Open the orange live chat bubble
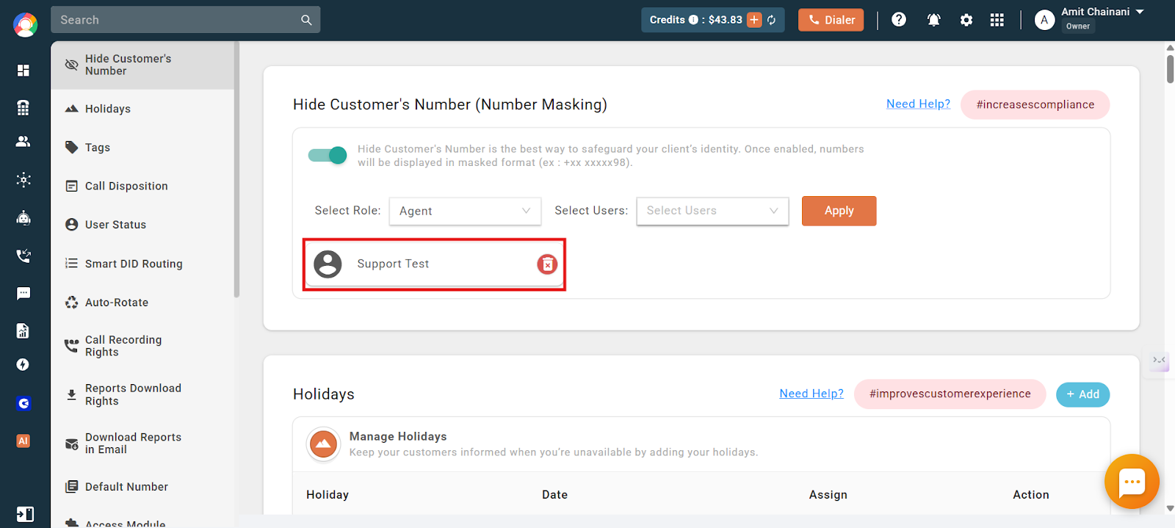 coord(1132,482)
